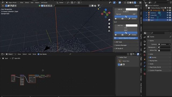172x97 pixels.
Task: Select the select-box tool icon, top left
Action: coord(3,6)
